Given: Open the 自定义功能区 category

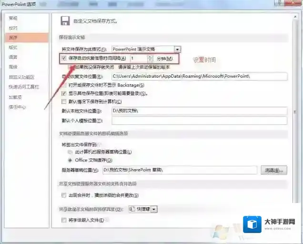Looking at the screenshot, I should click(21, 77).
